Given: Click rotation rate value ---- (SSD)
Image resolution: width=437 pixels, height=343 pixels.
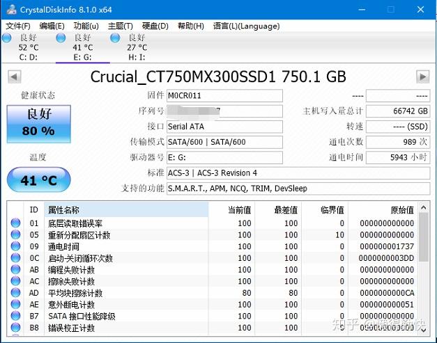Looking at the screenshot, I should pyautogui.click(x=398, y=127).
